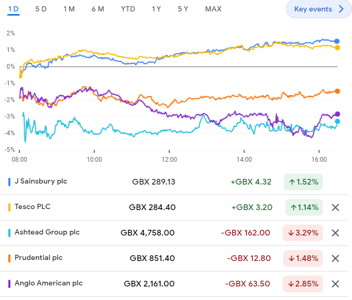Screen dimensions: 352x300
Task: Click the 12:00 axis label
Action: tap(169, 160)
